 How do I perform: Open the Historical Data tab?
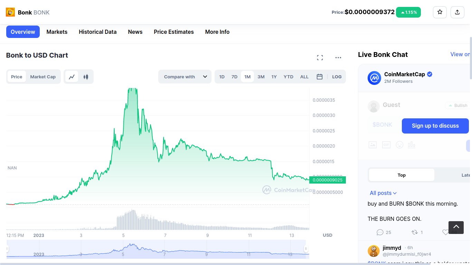tap(98, 32)
